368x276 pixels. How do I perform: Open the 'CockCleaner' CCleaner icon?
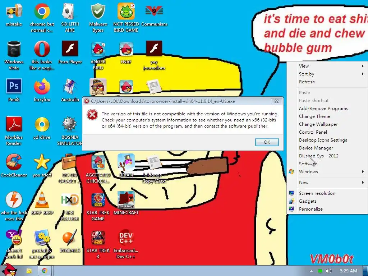click(x=14, y=165)
